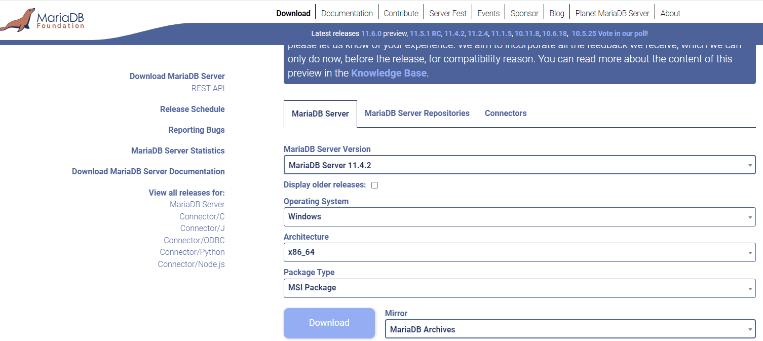763x341 pixels.
Task: Click the MariaDB Foundation sea lion logo
Action: (x=42, y=19)
